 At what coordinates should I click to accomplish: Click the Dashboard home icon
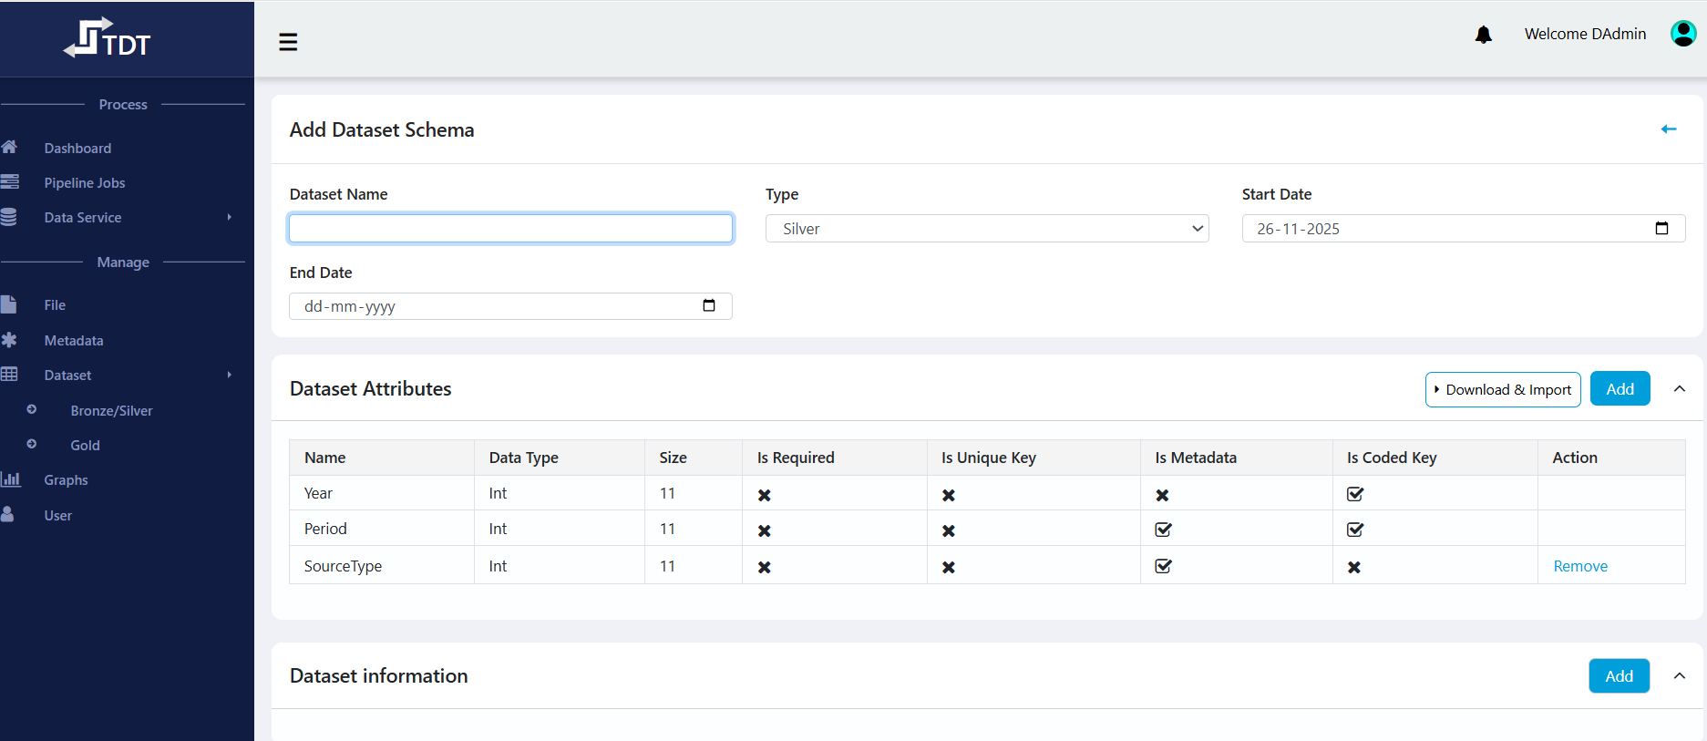[x=10, y=148]
